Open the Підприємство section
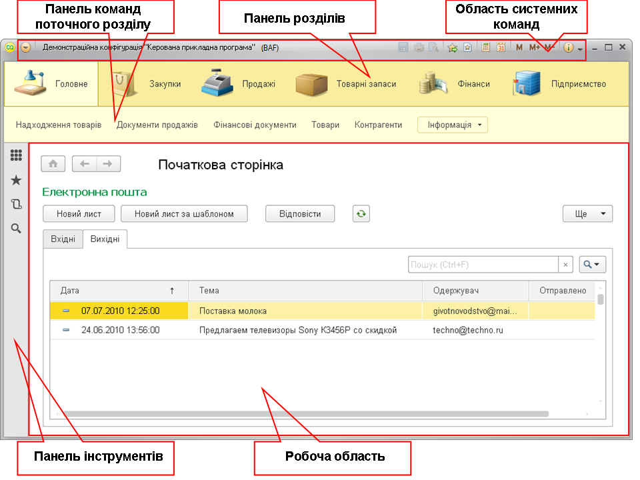 [x=559, y=84]
